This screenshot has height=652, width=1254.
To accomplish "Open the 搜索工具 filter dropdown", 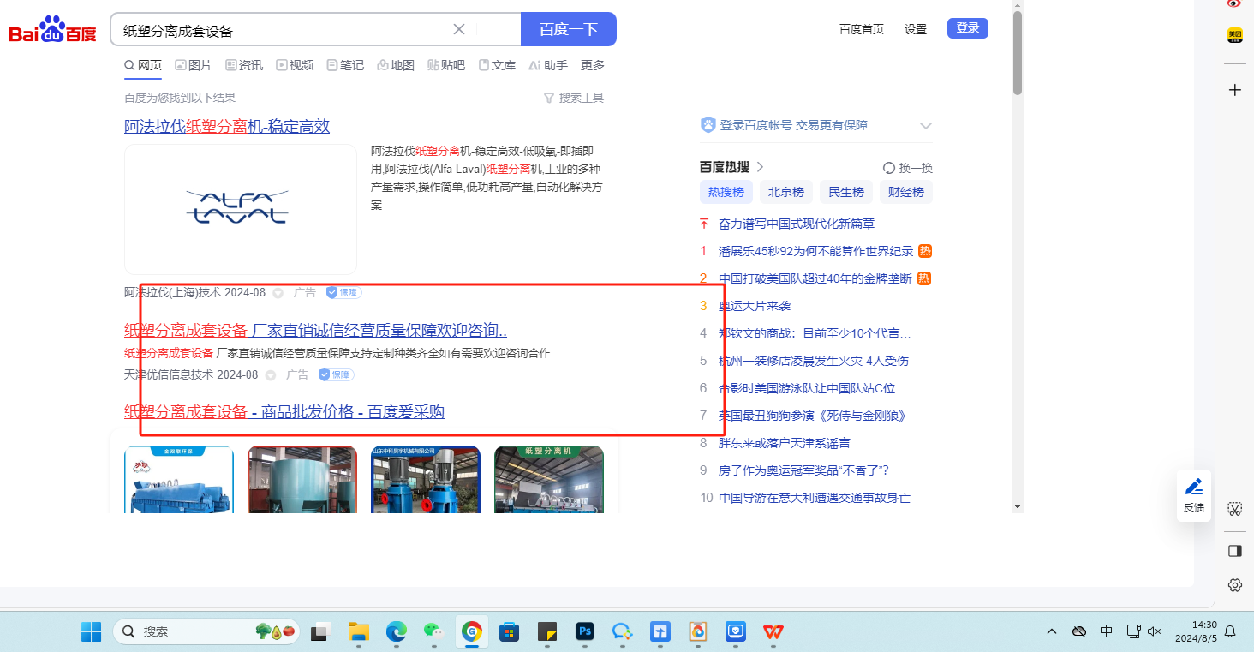I will [x=574, y=98].
